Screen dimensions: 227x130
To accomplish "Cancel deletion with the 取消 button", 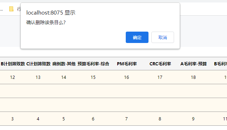I will click(x=163, y=37).
